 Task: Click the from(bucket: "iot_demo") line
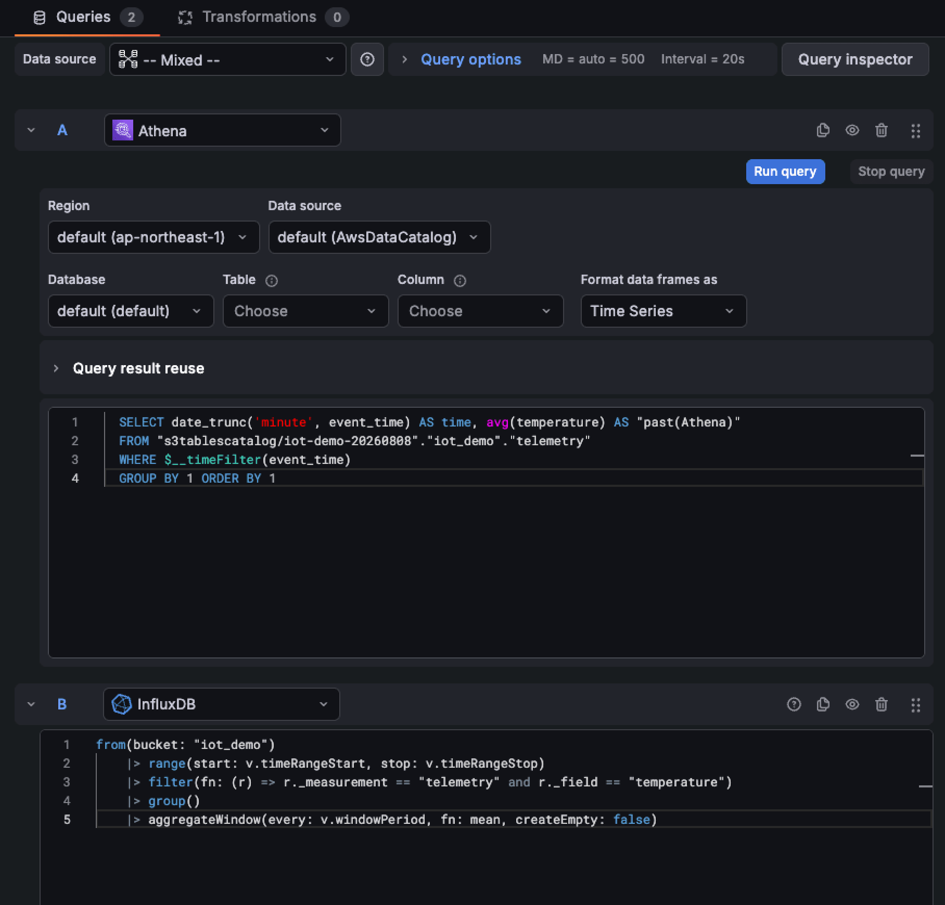185,745
